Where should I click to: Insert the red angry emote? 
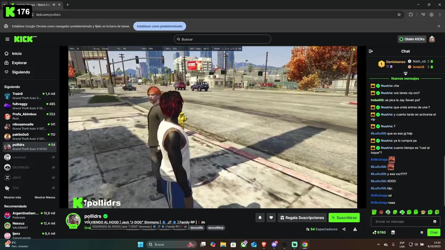pos(381,212)
